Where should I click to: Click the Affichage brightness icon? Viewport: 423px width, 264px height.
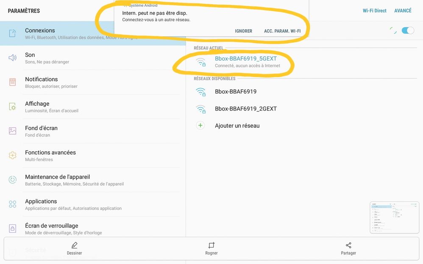tap(12, 107)
